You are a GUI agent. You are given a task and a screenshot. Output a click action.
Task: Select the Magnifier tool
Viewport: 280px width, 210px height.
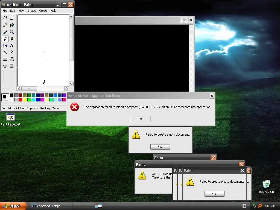click(12, 32)
